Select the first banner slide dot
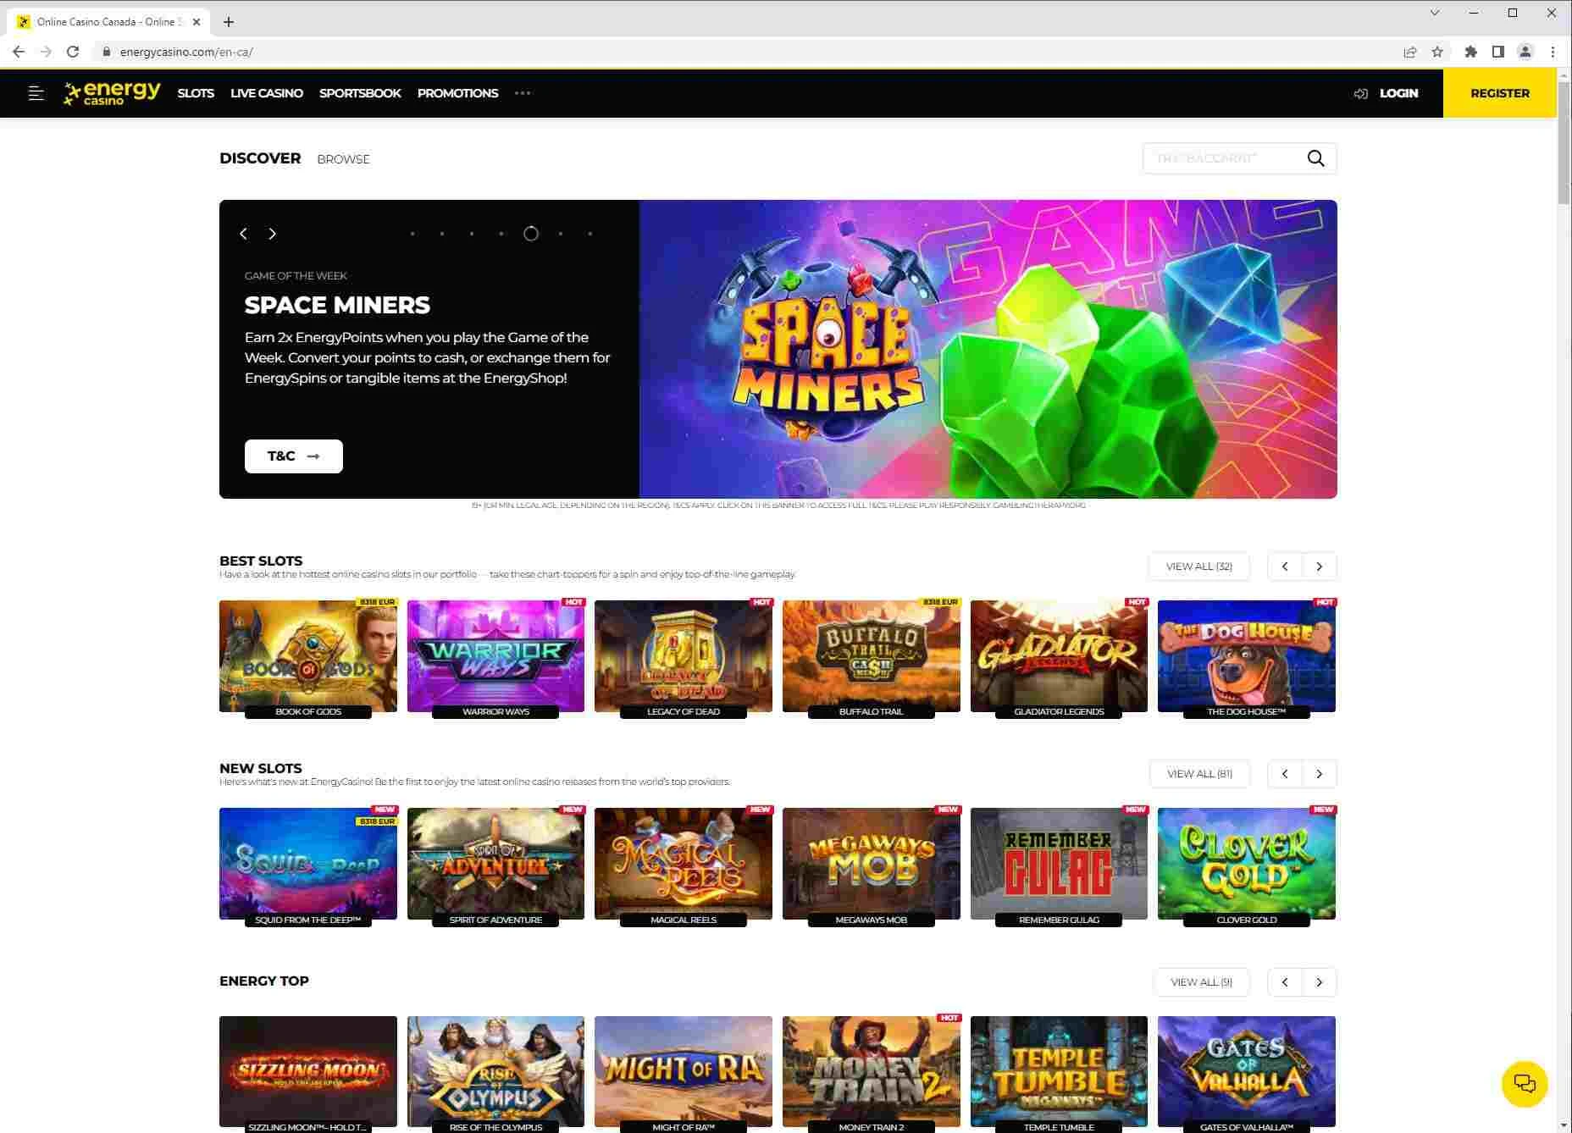Screen dimensions: 1572x1133 (412, 234)
